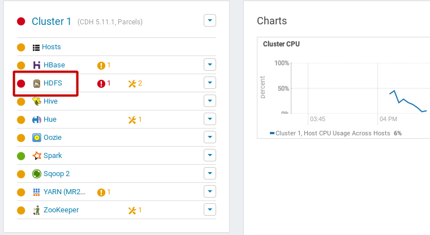Screen dimensions: 430x235
Task: Click the Hue wrench configuration issue icon
Action: (x=132, y=119)
